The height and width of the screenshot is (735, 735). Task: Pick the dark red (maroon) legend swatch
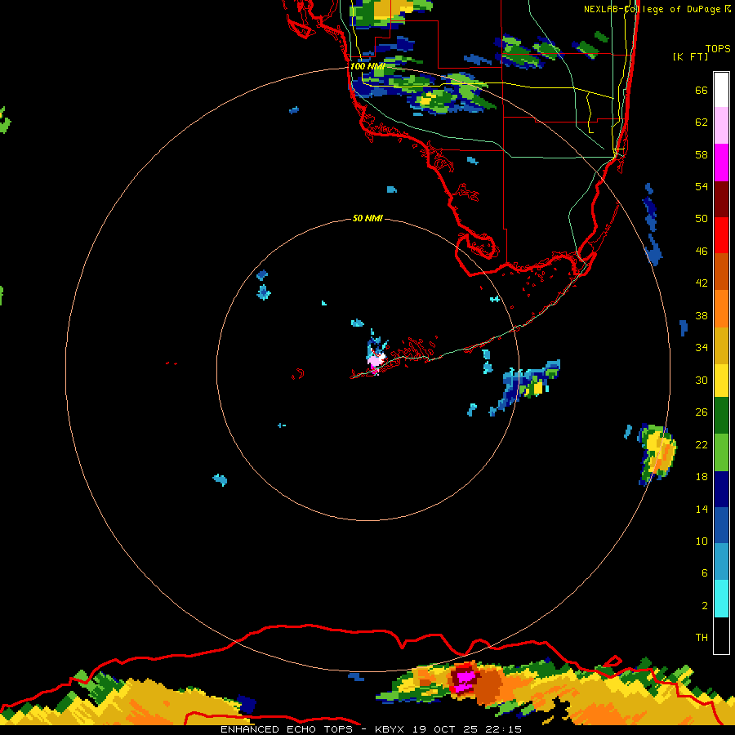721,199
